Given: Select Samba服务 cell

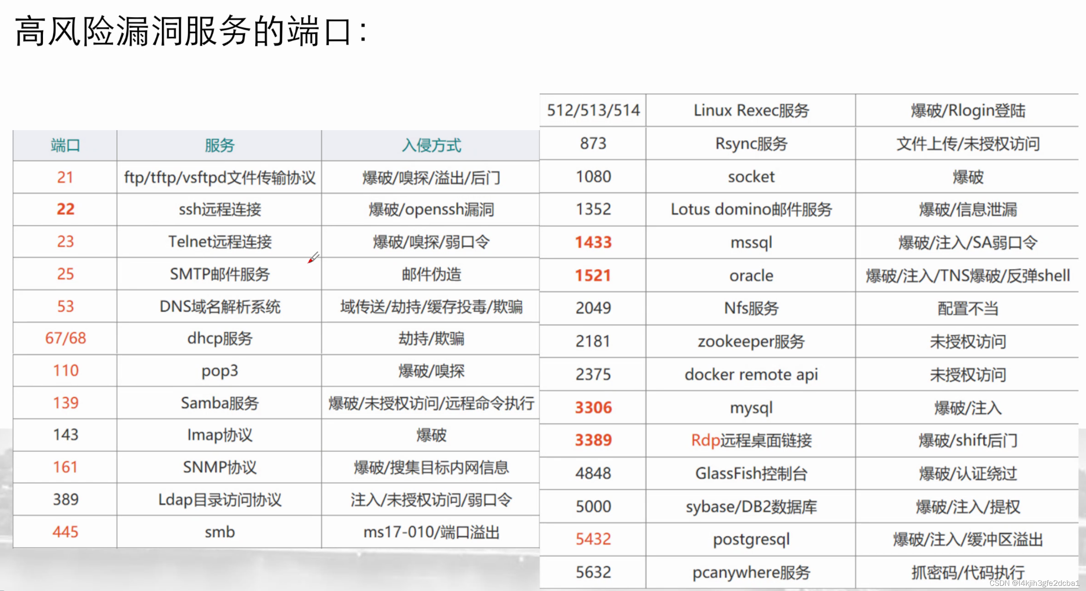Looking at the screenshot, I should pos(219,403).
